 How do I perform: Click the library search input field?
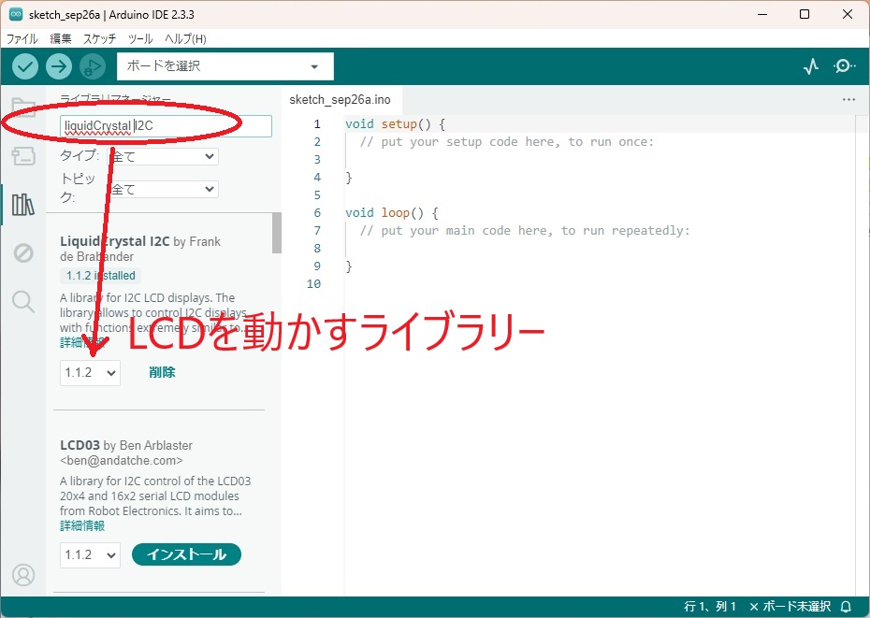(x=166, y=126)
